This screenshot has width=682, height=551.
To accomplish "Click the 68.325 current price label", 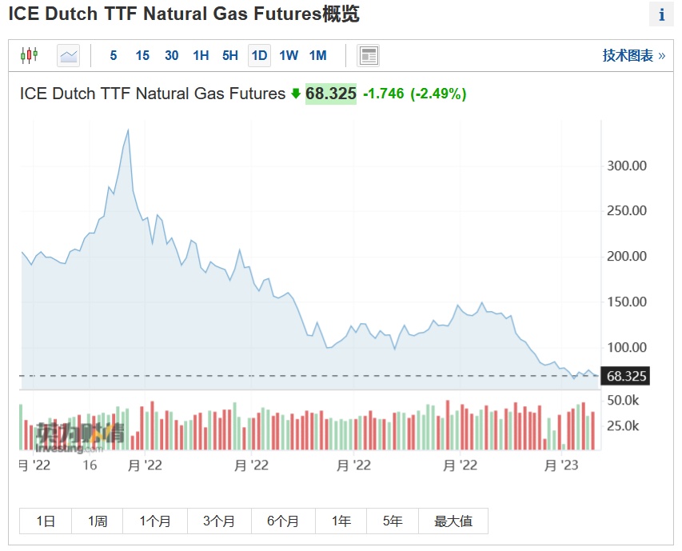I will tap(330, 94).
